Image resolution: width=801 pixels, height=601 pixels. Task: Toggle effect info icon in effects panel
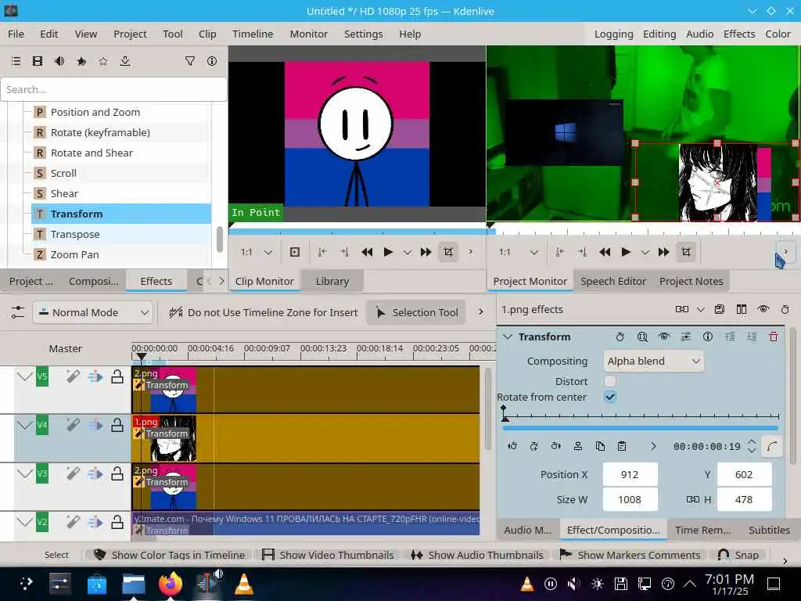(x=212, y=61)
